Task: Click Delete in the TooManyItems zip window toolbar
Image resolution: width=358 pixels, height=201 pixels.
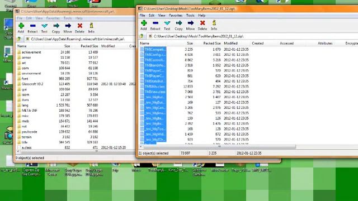Action: 202,25
